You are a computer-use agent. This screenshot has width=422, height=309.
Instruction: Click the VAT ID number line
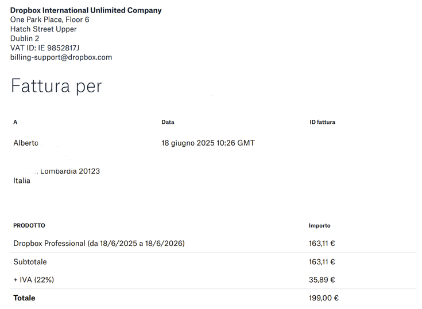click(x=45, y=48)
